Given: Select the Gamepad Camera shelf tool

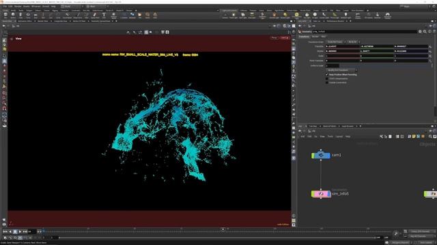Looking at the screenshot, I should pos(387,15).
